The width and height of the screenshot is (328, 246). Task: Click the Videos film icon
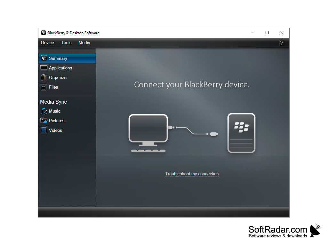44,130
